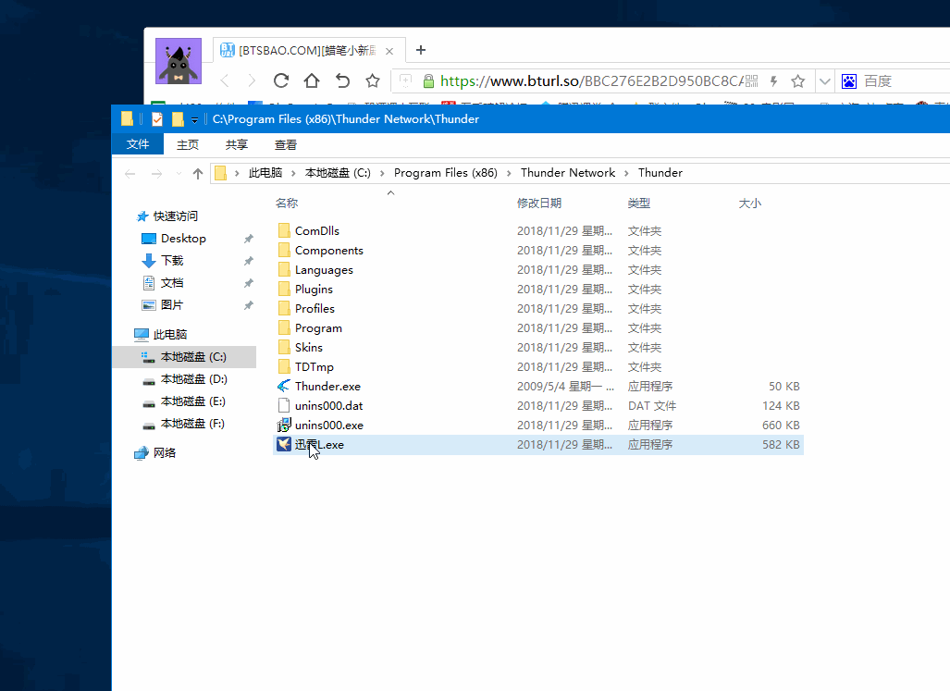The width and height of the screenshot is (950, 691).
Task: Click the Properties icon in Quick Access Toolbar
Action: coord(155,118)
